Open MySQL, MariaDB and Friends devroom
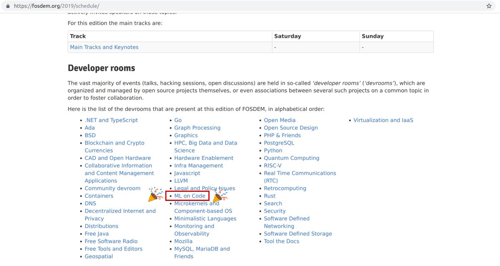Viewport: 500px width, 266px height. pyautogui.click(x=202, y=252)
